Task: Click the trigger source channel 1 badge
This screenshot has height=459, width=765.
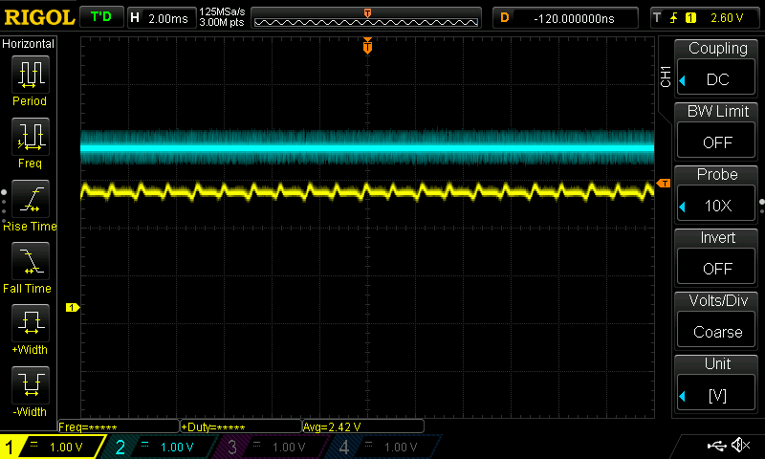Action: click(x=690, y=18)
